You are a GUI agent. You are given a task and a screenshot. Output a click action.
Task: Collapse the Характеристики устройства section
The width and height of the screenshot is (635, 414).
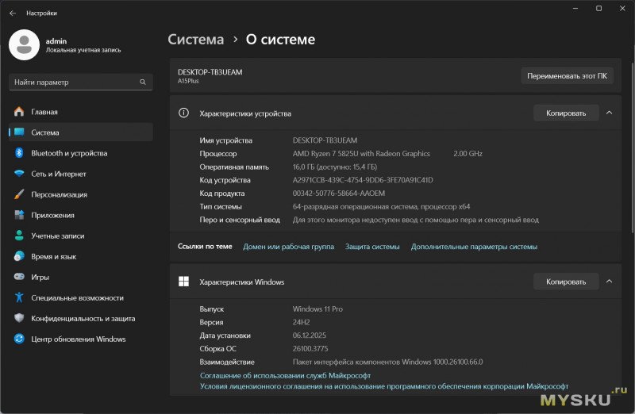[x=609, y=113]
